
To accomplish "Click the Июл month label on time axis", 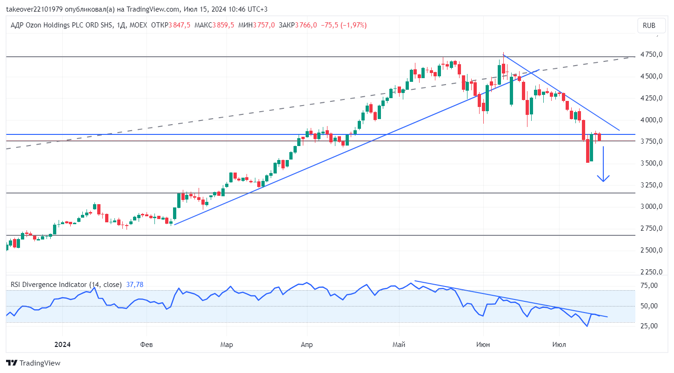I will 558,345.
